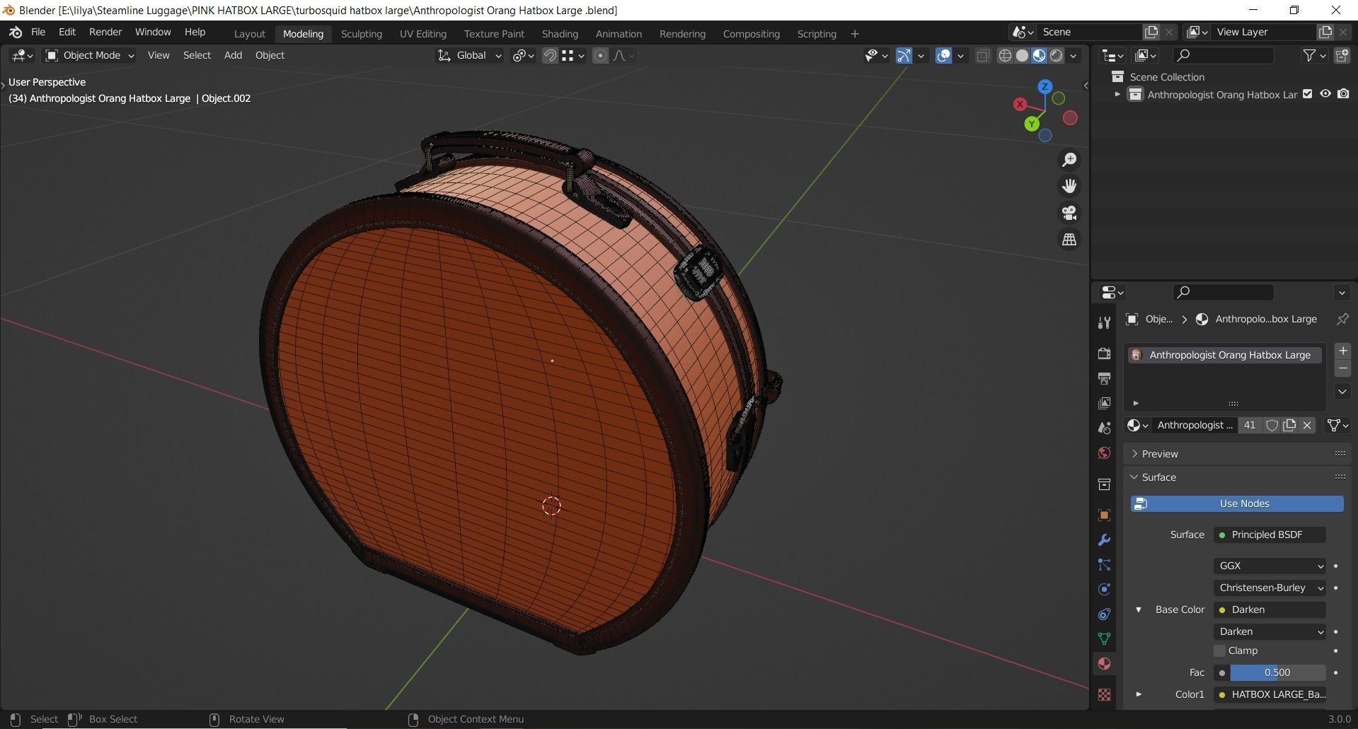Open the Global transform orientation dropdown
The image size is (1358, 729).
click(468, 55)
